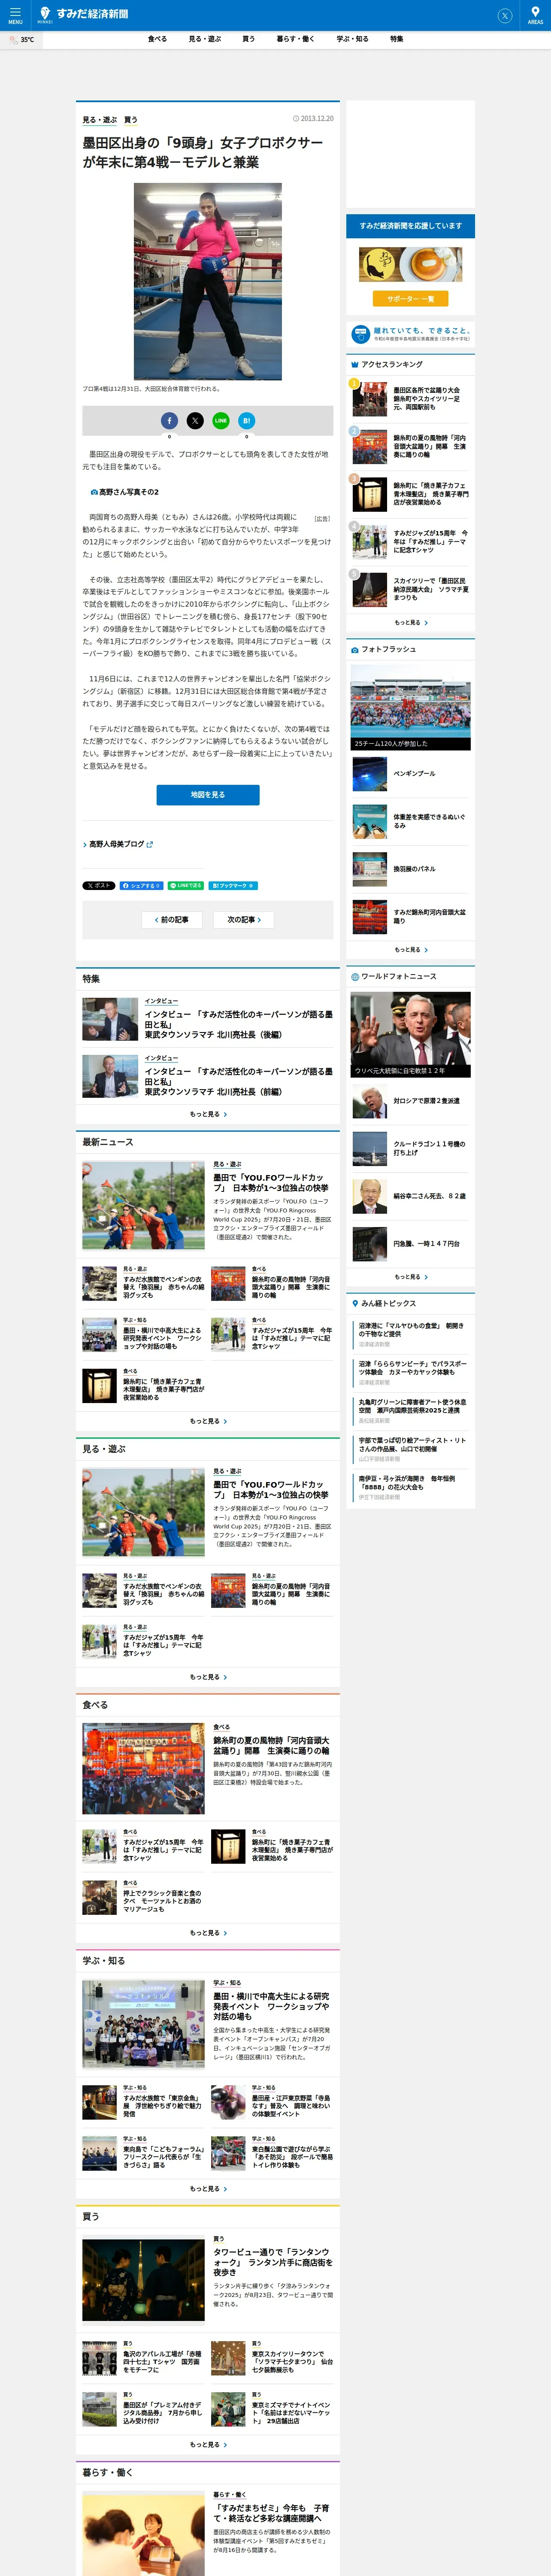The height and width of the screenshot is (2576, 551).
Task: Click もっと見る under 買う section
Action: [208, 2444]
